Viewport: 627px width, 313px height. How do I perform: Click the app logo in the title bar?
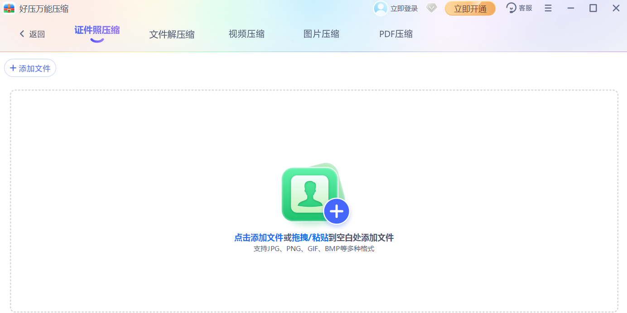coord(9,9)
